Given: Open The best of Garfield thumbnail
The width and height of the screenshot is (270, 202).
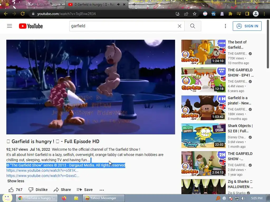Looking at the screenshot, I should pos(203,52).
